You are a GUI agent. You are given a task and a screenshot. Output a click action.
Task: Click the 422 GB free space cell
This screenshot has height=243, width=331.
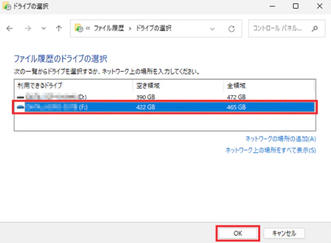pos(146,107)
